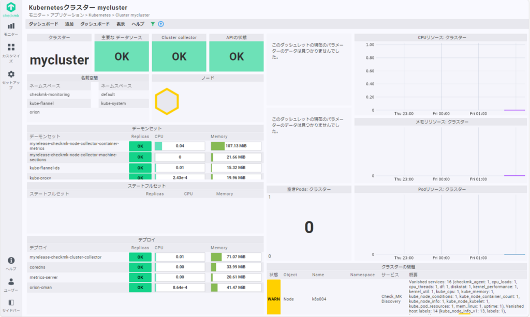This screenshot has height=317, width=530.
Task: Open the カスタマイズ grid icon
Action: click(11, 47)
